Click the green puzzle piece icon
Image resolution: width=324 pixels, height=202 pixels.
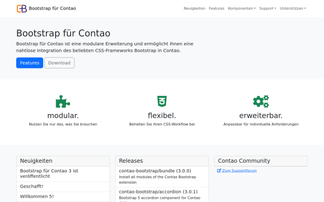(63, 101)
